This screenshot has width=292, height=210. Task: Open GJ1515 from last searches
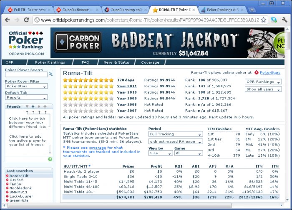16,180
